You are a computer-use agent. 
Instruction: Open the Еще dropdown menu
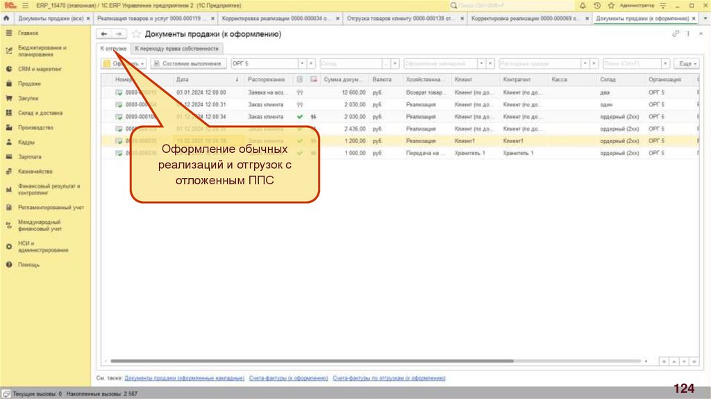pyautogui.click(x=687, y=63)
